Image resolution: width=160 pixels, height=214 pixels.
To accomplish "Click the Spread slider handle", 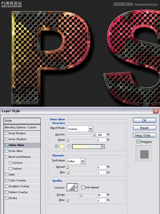I will pyautogui.click(x=67, y=167).
